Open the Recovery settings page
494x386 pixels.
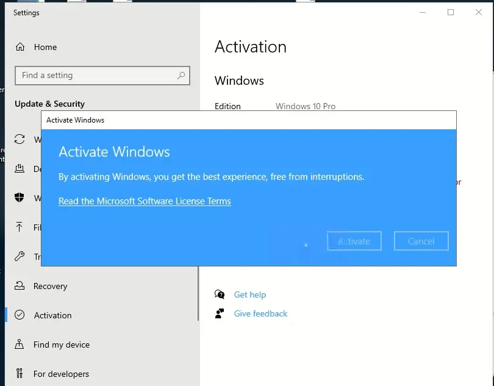(x=51, y=286)
